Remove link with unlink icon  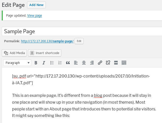(108, 63)
